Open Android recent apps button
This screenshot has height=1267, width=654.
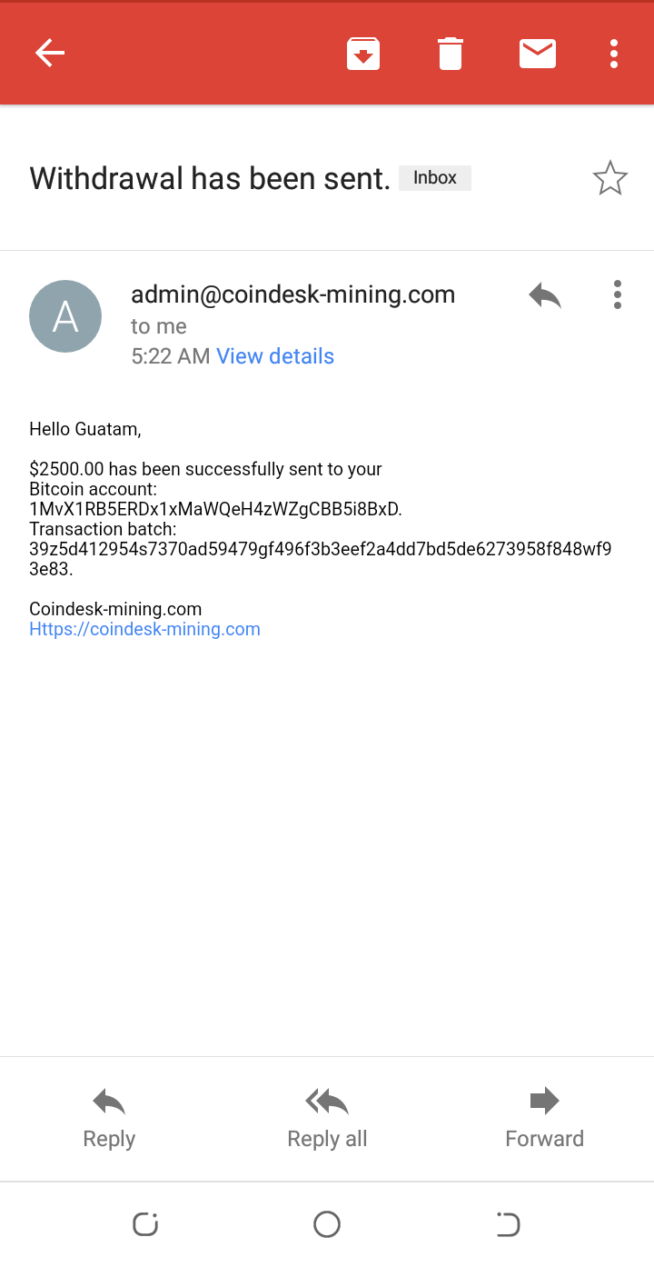[145, 1224]
